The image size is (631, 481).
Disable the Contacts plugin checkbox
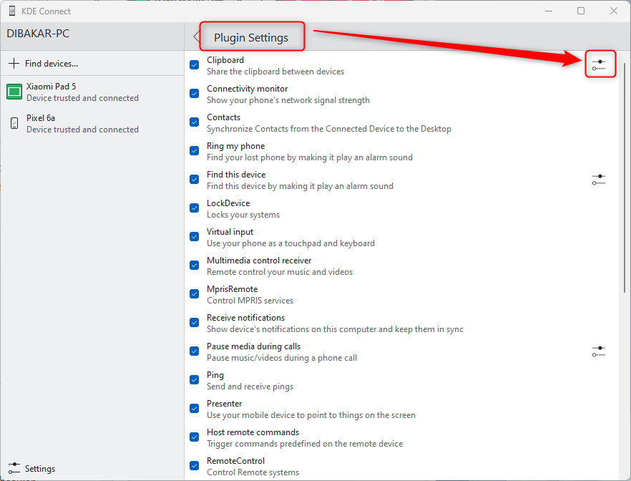pyautogui.click(x=195, y=122)
